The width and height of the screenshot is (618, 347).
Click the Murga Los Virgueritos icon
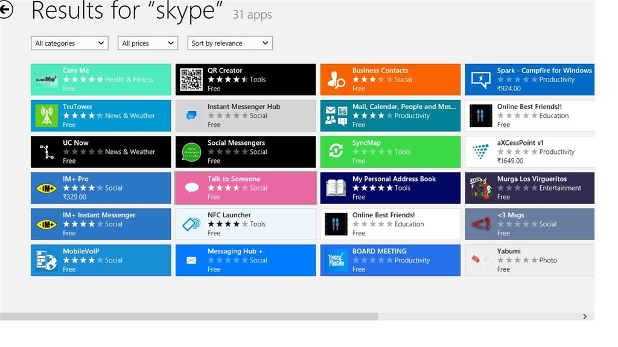[481, 188]
